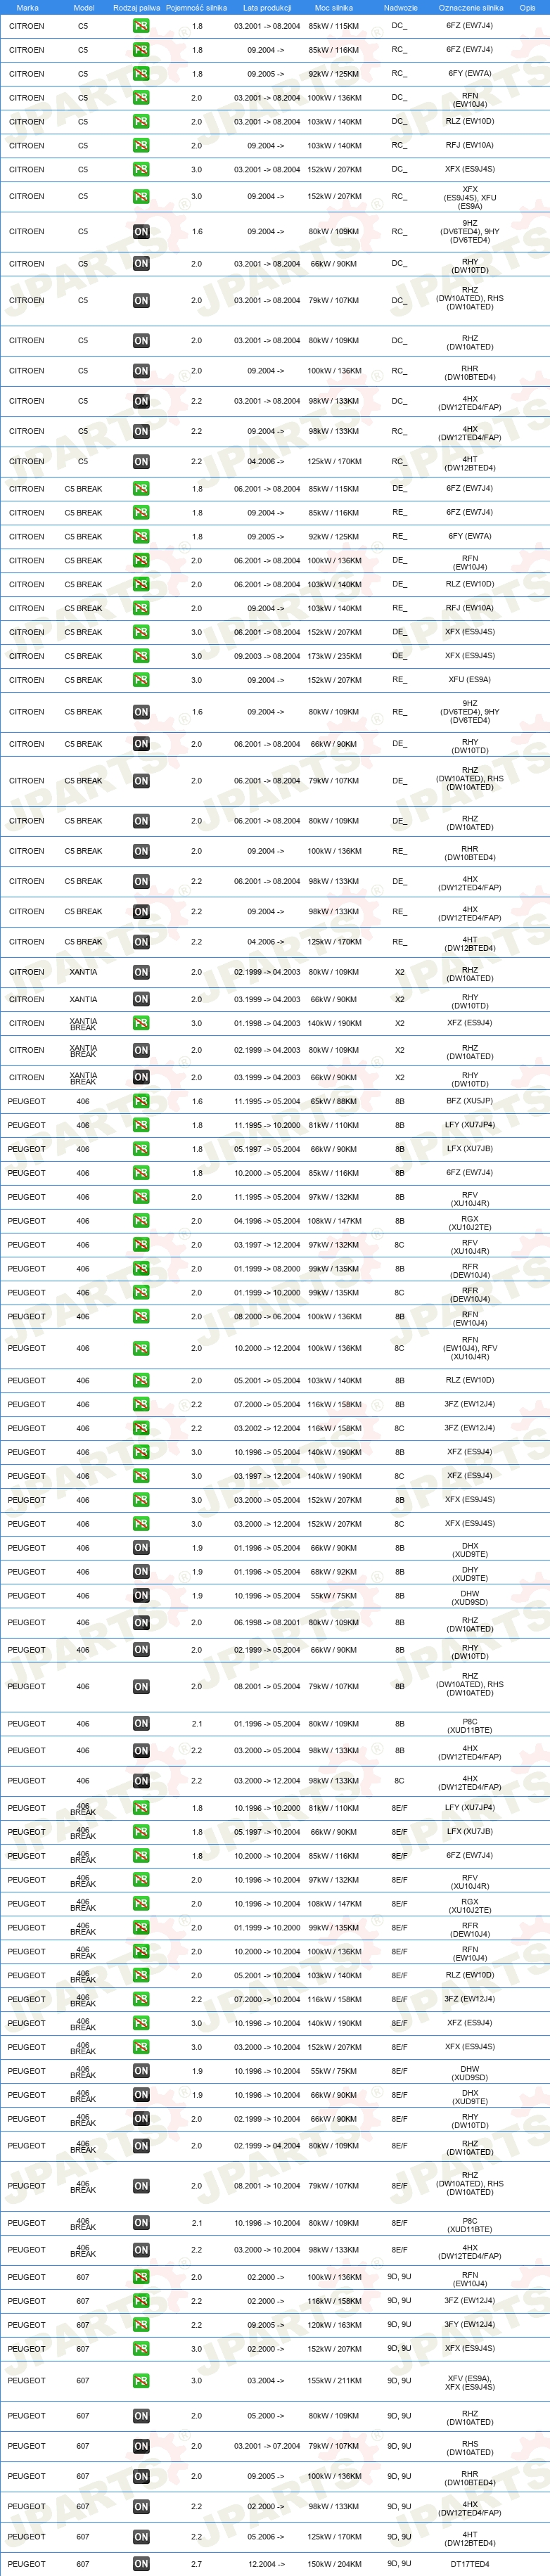The height and width of the screenshot is (2576, 550).
Task: Click the Pojemność silnika column header
Action: (x=196, y=7)
